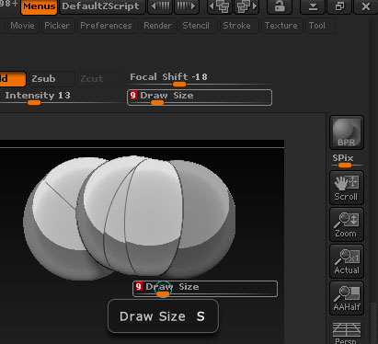Enable Zsub mode

point(52,79)
